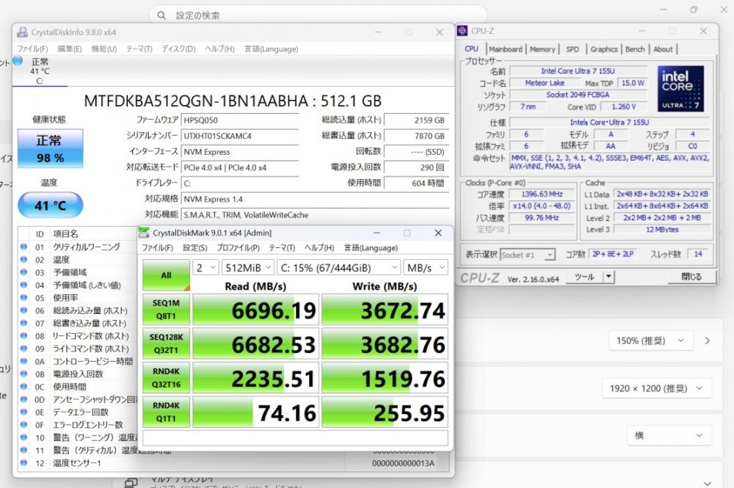Click the core speed value 1396.63 MHz
Screen dimensions: 734x488
542,194
